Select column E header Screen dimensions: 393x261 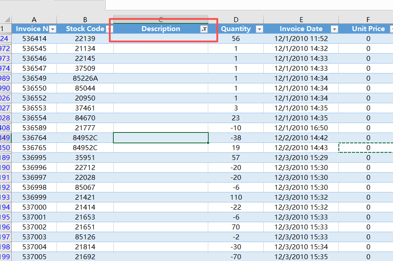[x=301, y=19]
